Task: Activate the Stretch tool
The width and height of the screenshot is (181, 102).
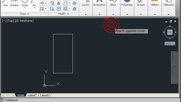Action: 52,9
